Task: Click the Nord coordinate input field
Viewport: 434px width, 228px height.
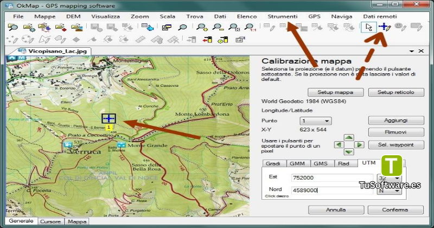Action: pyautogui.click(x=332, y=191)
